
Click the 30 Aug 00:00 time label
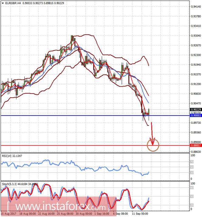[84, 214]
